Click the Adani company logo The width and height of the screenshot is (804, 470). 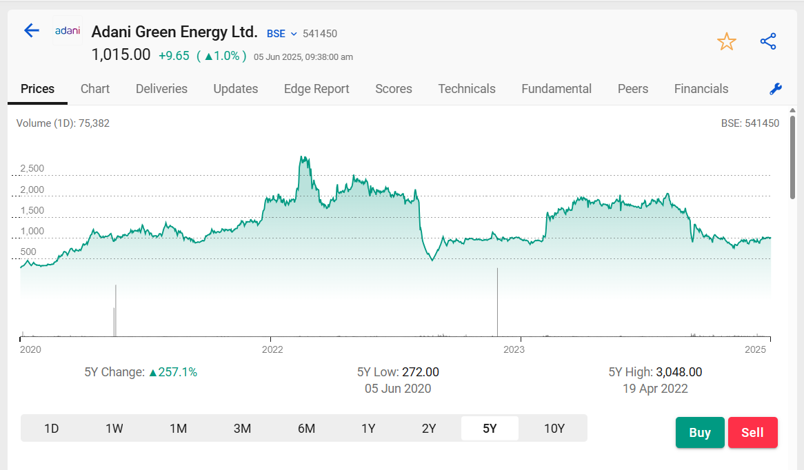pos(68,31)
